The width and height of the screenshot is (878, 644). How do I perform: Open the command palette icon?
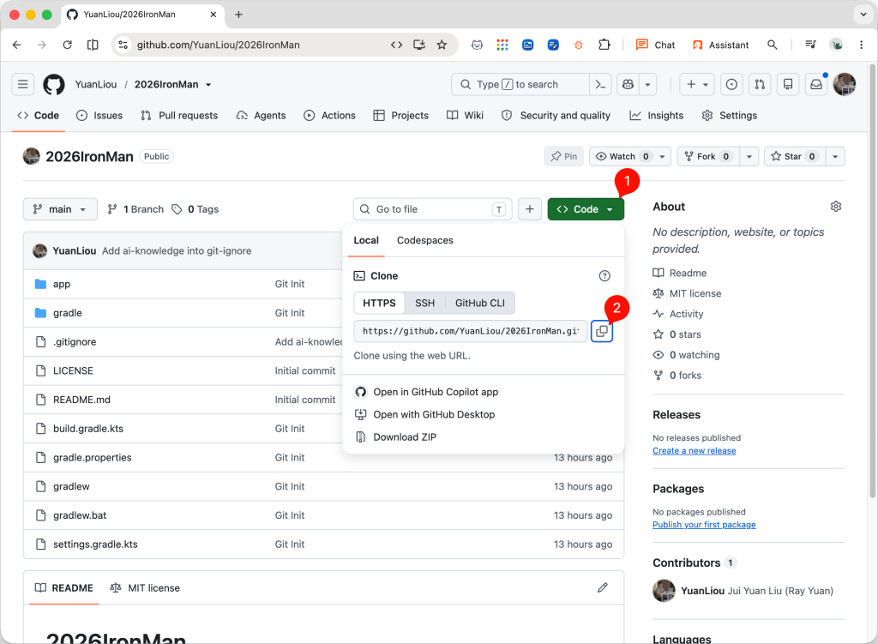point(600,85)
